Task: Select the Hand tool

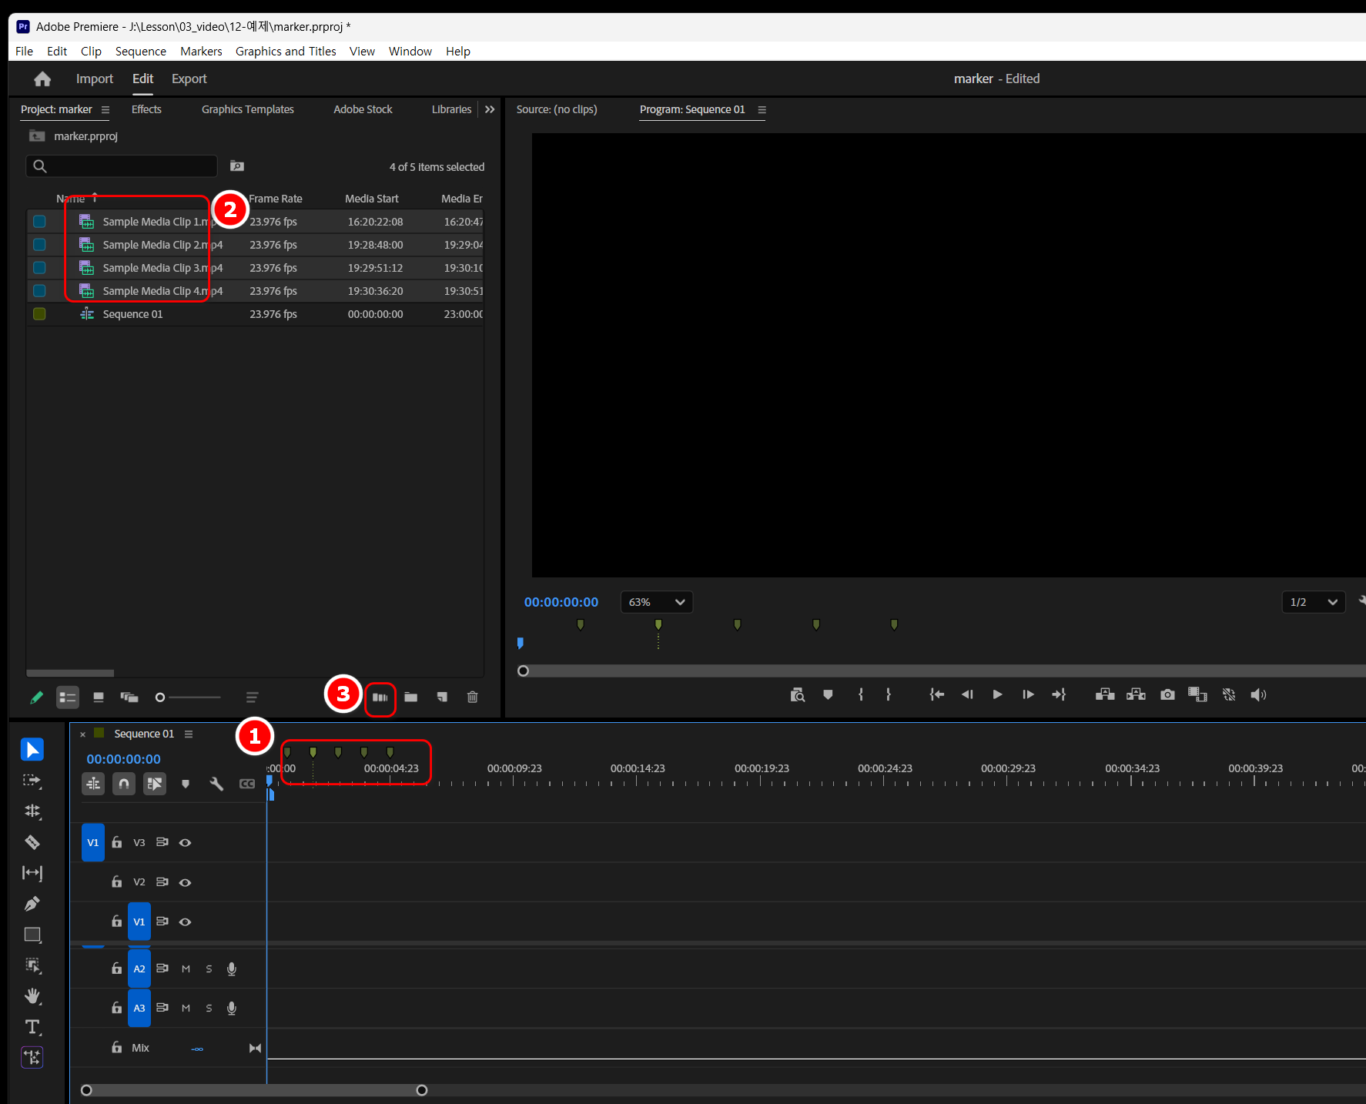Action: pos(32,996)
